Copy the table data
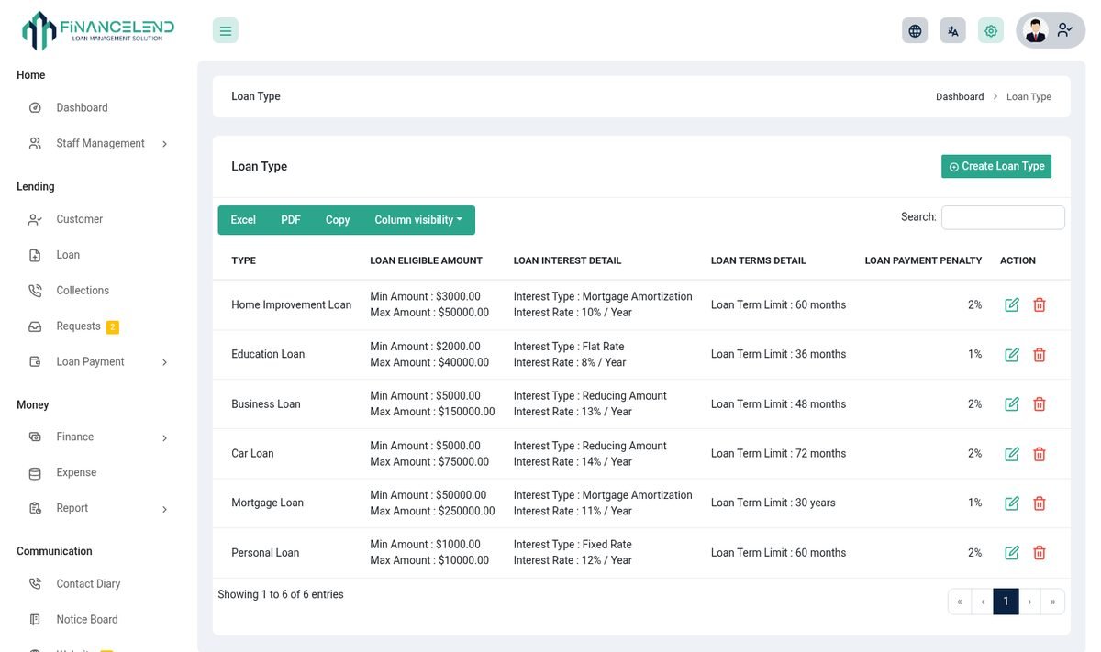1101x652 pixels. tap(338, 220)
